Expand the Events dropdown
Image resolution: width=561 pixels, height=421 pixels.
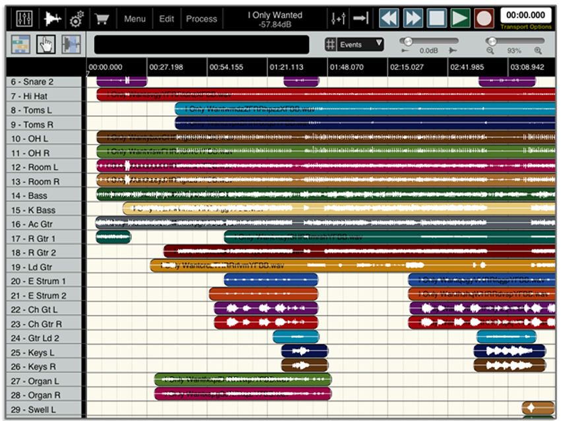pos(360,45)
